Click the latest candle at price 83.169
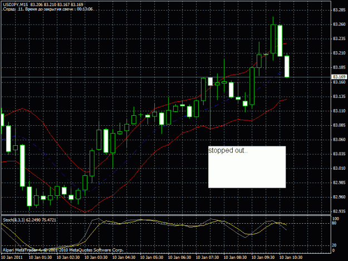Screen dimensions: 348x261 (x=287, y=66)
